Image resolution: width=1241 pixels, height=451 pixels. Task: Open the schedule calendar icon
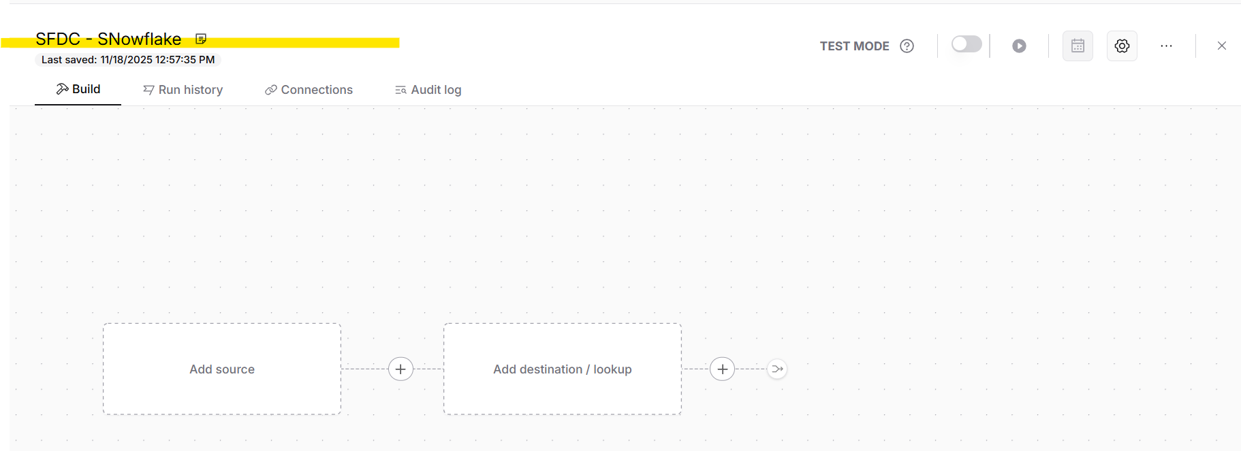tap(1078, 46)
